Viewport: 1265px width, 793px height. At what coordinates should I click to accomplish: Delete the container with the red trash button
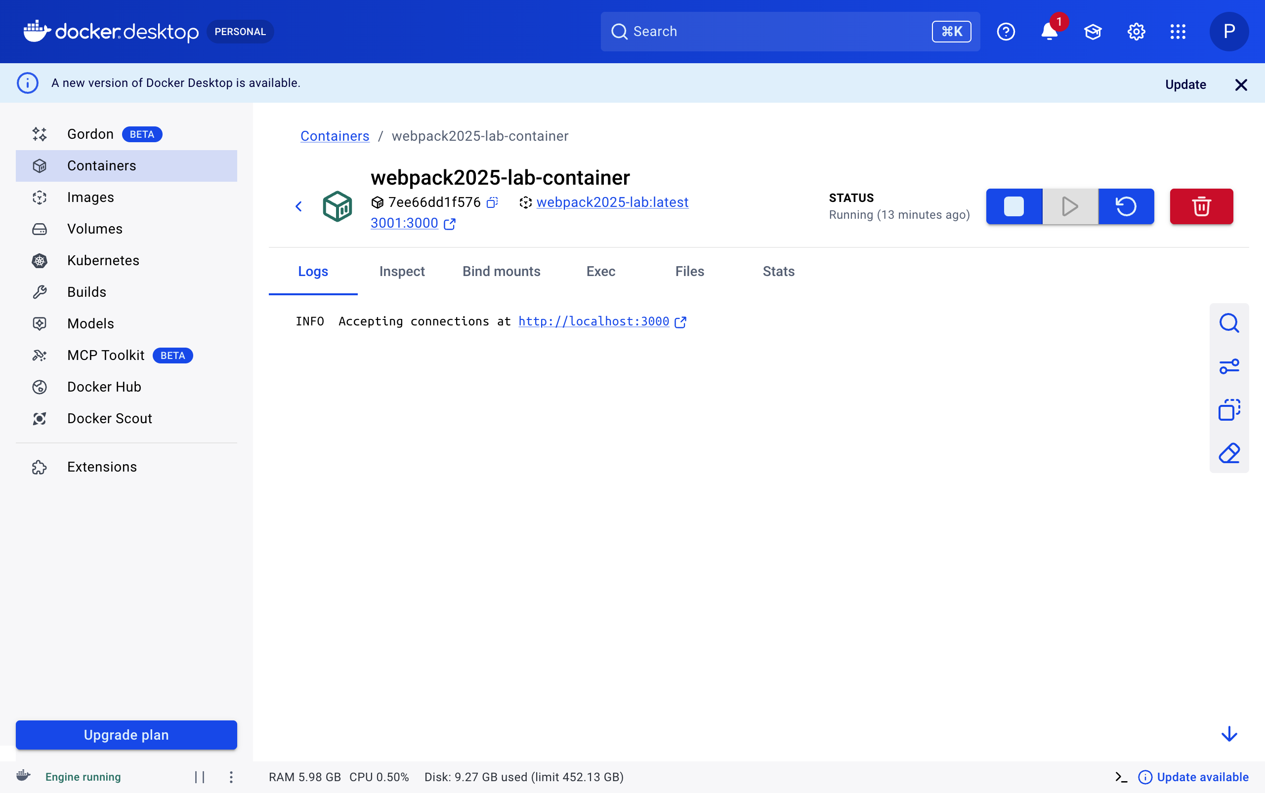tap(1201, 206)
